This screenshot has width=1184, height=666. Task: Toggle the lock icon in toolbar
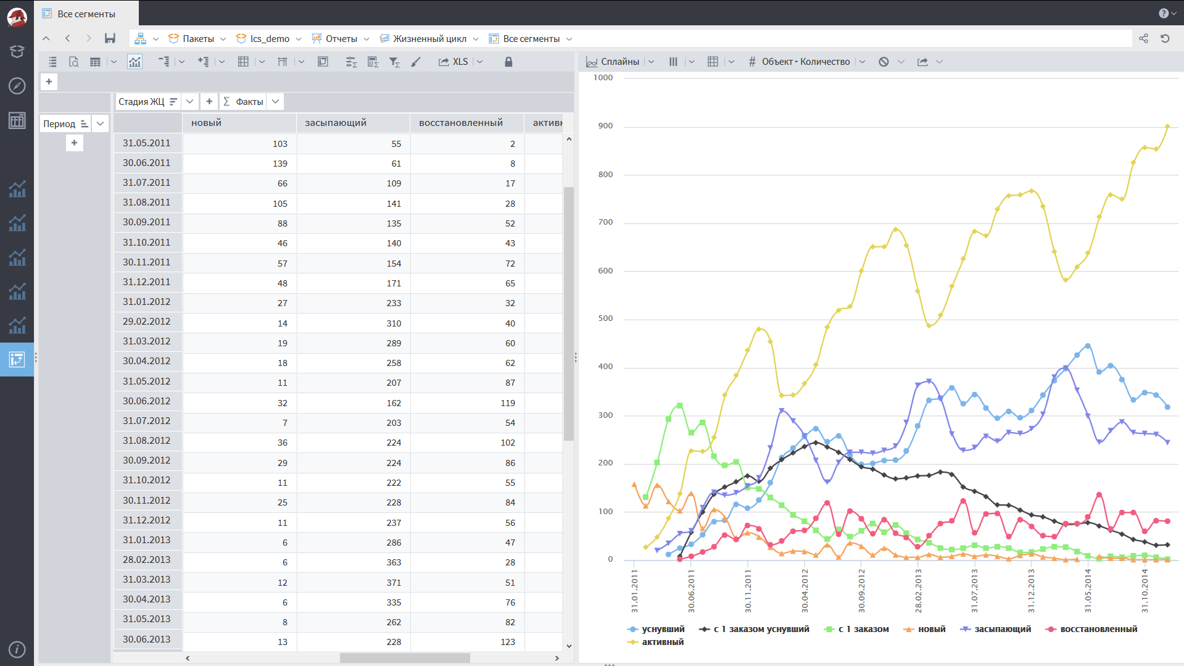click(508, 62)
